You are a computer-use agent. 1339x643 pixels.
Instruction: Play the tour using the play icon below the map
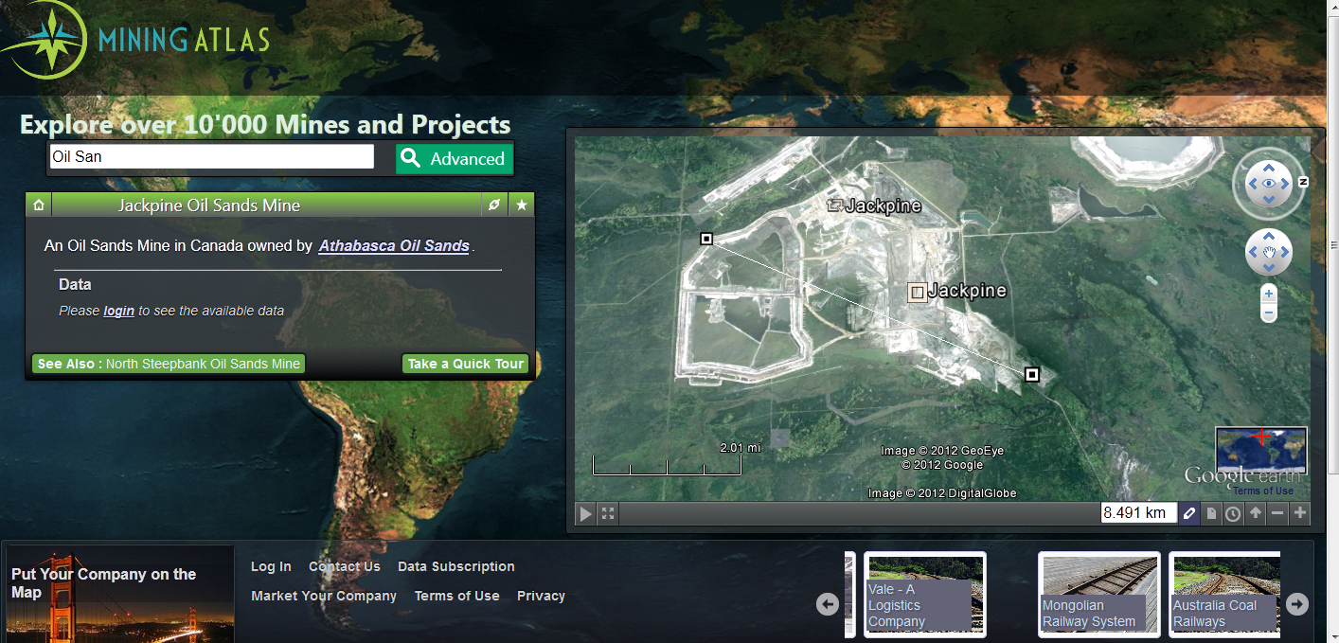[x=585, y=513]
